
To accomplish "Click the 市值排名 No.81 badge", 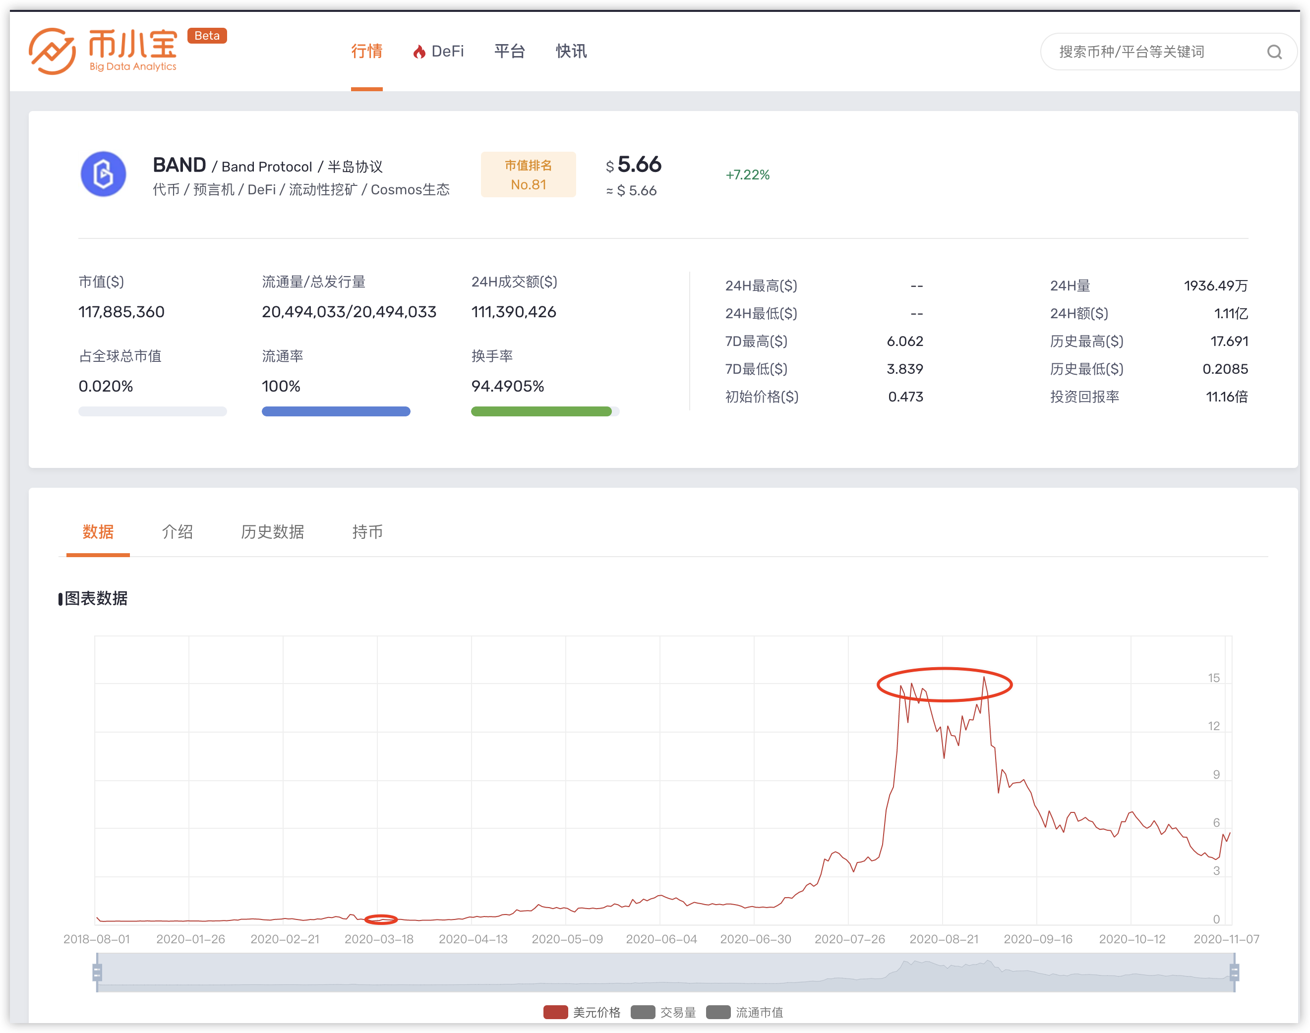I will pyautogui.click(x=528, y=175).
